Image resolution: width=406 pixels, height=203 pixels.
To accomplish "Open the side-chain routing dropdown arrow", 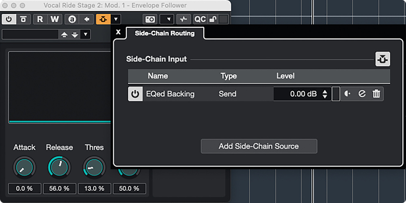I will pyautogui.click(x=116, y=19).
